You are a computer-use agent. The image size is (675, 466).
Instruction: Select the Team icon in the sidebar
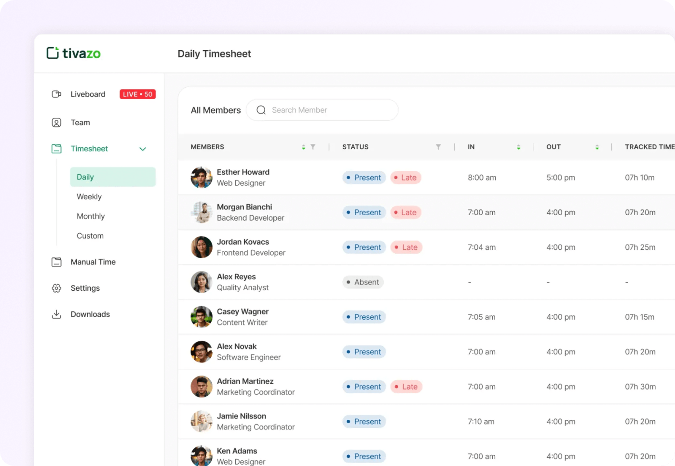[56, 122]
